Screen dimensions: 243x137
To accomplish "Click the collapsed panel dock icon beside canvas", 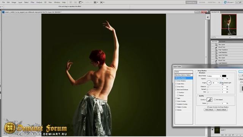I will point(208,18).
